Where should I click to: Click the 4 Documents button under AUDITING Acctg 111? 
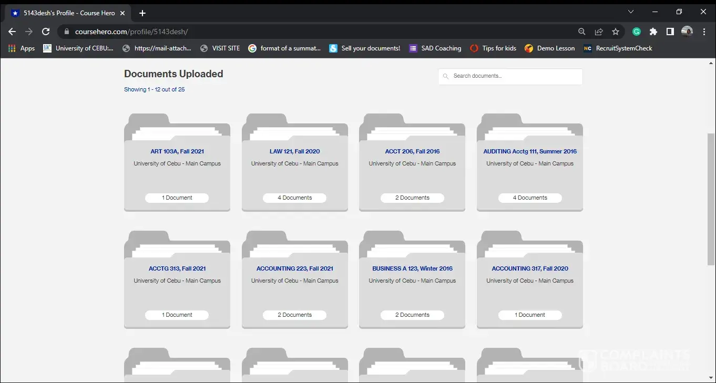[x=530, y=198]
